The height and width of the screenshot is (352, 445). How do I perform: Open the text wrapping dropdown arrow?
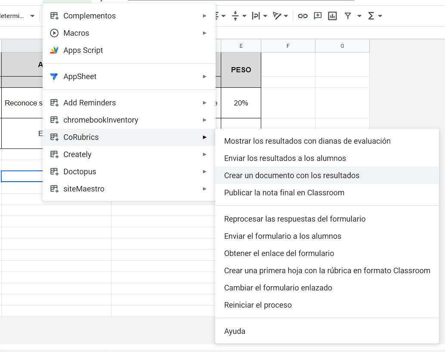tap(265, 16)
